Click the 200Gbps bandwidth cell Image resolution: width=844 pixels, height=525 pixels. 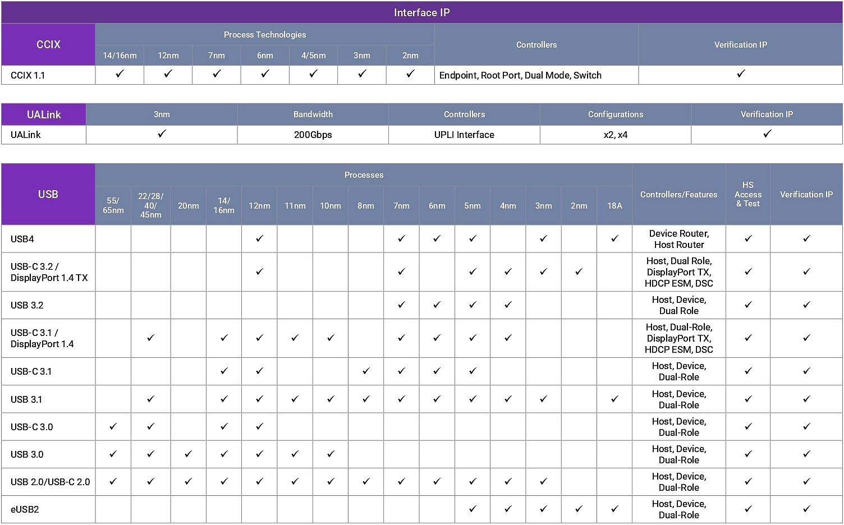[x=313, y=135]
